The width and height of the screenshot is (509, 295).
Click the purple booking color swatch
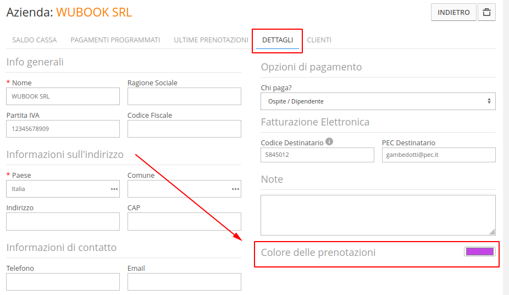click(x=480, y=252)
